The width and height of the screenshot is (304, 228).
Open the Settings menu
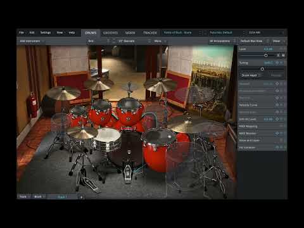[46, 32]
